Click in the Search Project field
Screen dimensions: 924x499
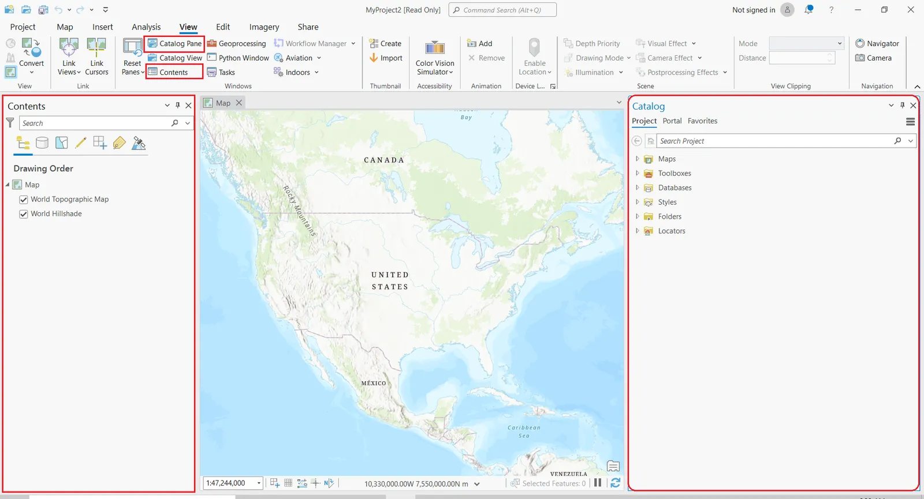coord(774,141)
